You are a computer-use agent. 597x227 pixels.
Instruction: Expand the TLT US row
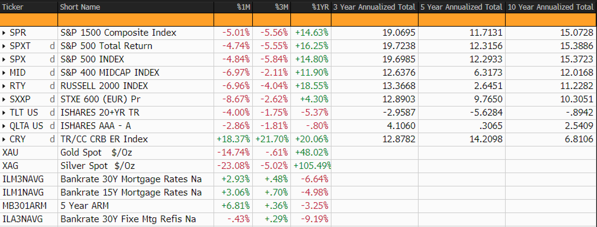tap(4, 113)
